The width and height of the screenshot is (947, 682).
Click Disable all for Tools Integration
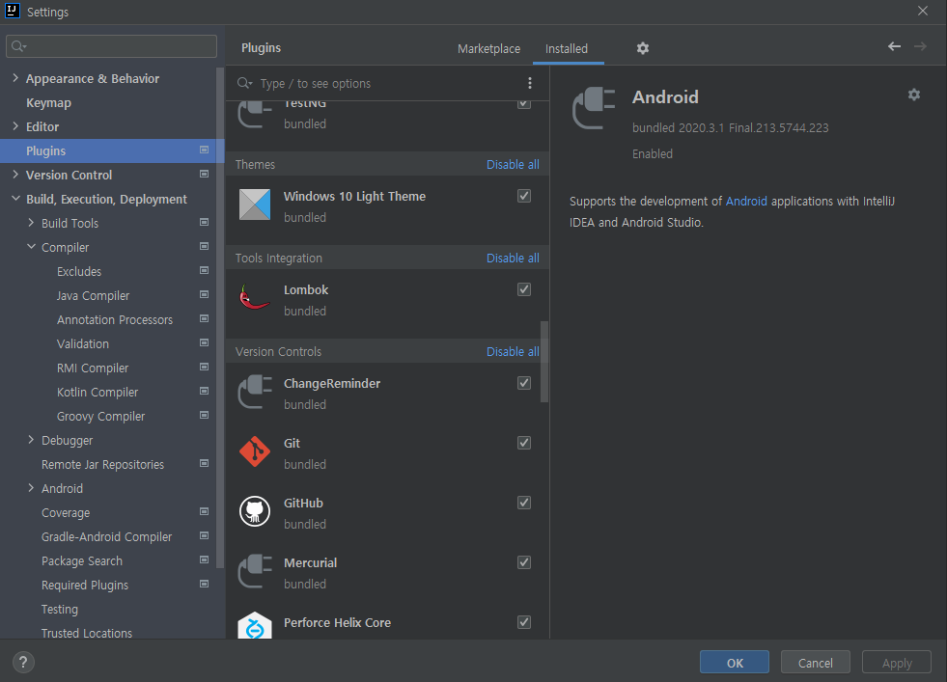tap(513, 258)
